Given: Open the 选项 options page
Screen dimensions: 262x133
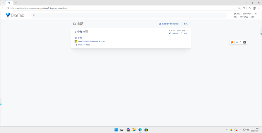Looking at the screenshot, I should coord(253,17).
